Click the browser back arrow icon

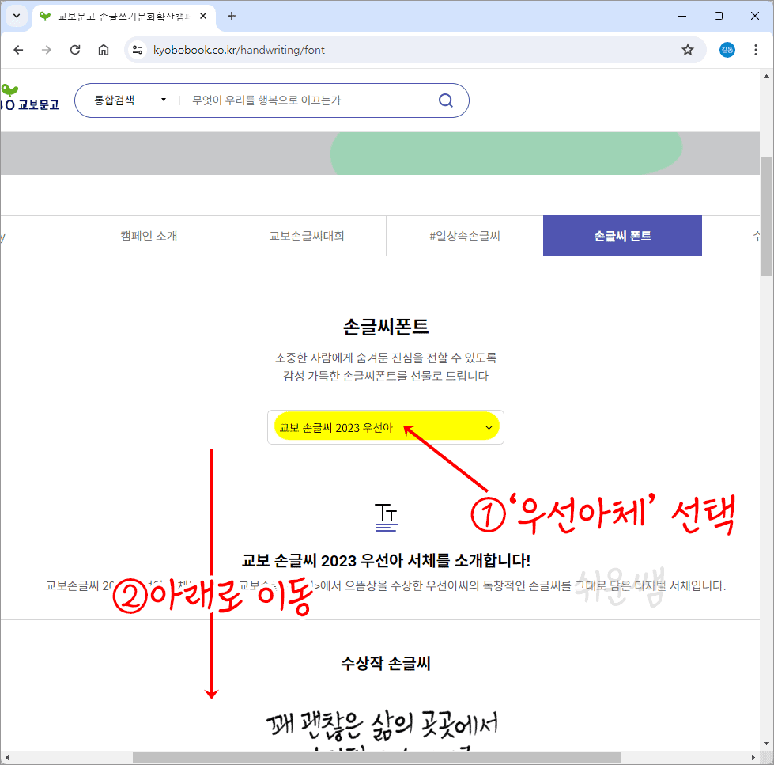(18, 49)
